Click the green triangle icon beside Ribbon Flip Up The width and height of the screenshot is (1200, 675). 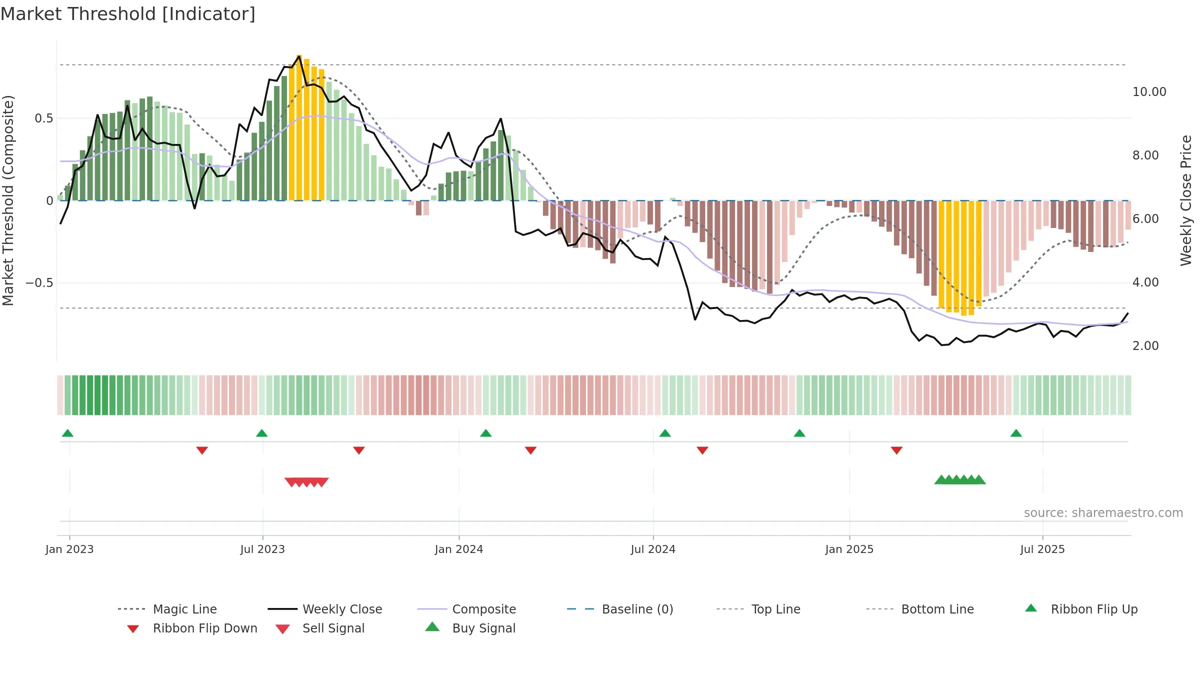[x=1031, y=608]
